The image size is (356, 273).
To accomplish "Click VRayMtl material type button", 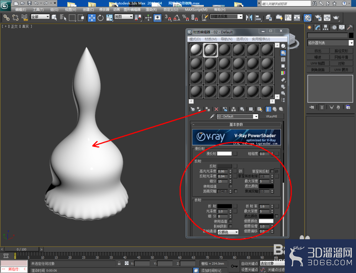I will [x=271, y=116].
